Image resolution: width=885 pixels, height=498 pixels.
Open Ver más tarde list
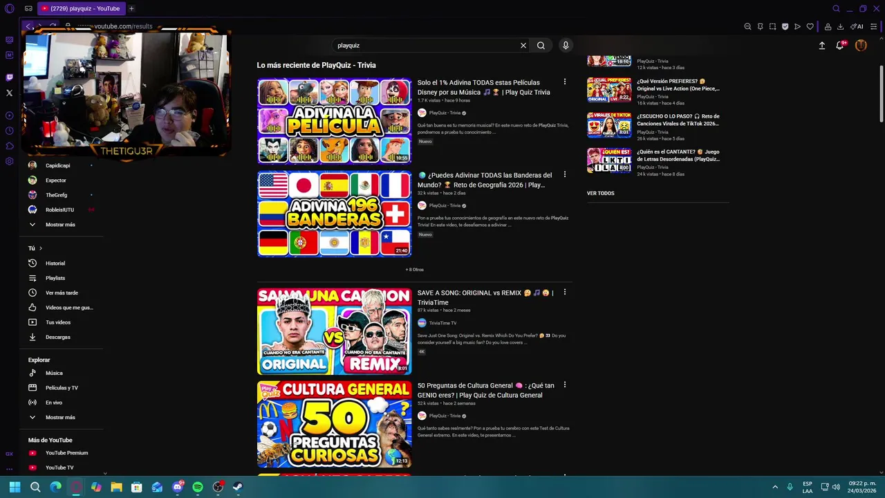tap(62, 293)
